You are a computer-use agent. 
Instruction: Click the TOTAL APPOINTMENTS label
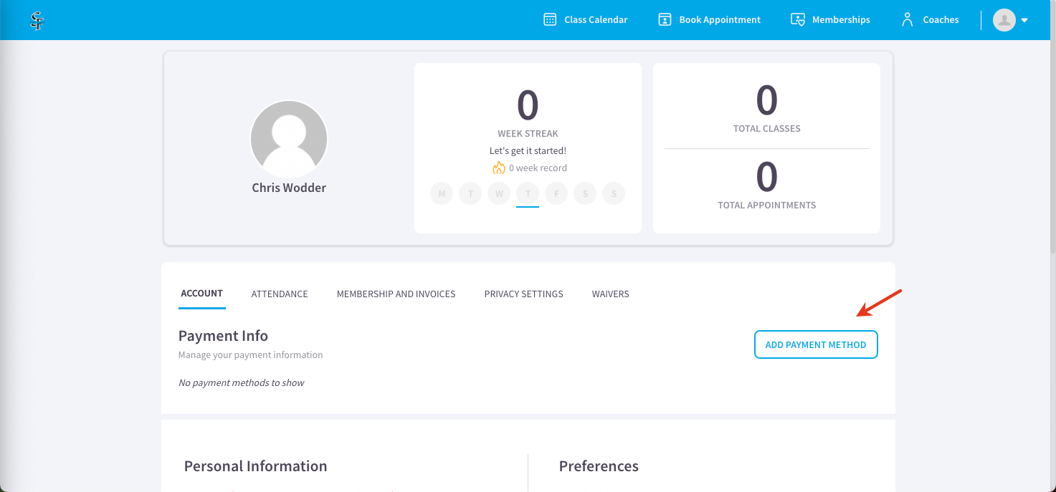click(766, 205)
